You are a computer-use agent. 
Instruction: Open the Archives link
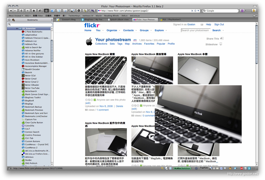tap(137, 44)
